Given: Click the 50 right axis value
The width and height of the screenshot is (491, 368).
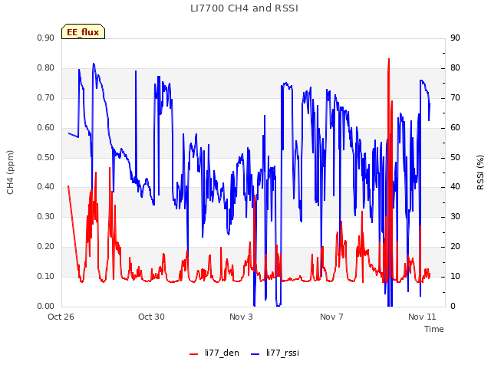Looking at the screenshot, I should click(x=455, y=157).
